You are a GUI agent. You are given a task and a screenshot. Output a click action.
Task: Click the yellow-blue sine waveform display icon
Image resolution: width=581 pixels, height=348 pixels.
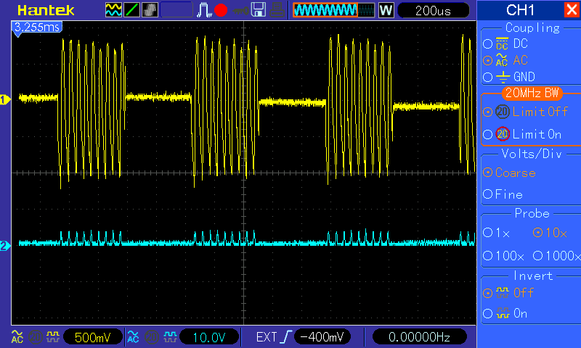(x=113, y=10)
